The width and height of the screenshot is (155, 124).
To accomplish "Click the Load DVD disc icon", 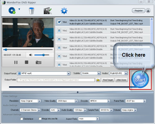I will 12,11.
